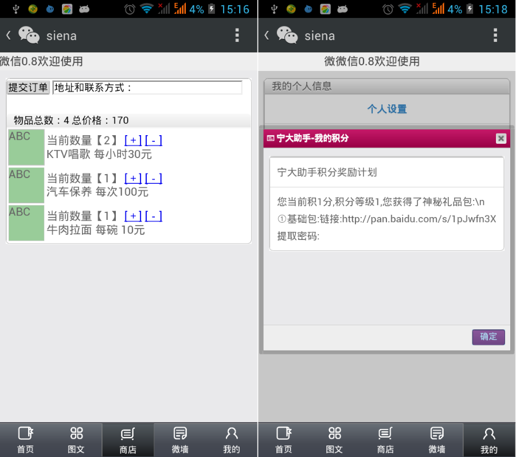Tap 我的个人信息 section header

pos(387,86)
